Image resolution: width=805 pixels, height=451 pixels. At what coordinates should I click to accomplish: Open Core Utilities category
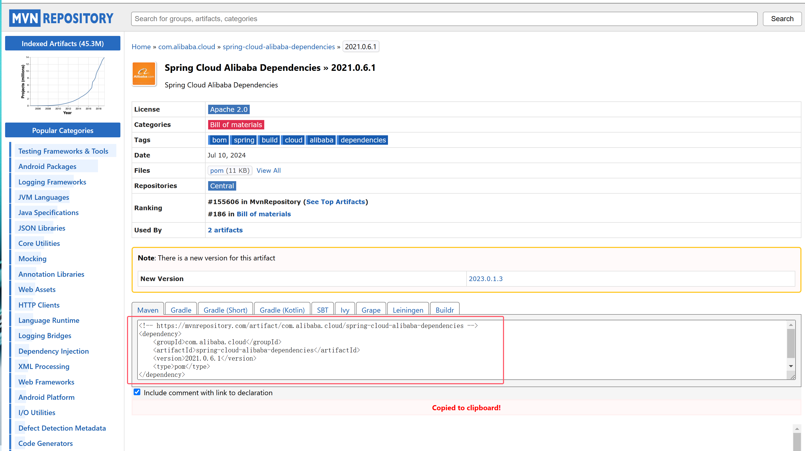(39, 243)
